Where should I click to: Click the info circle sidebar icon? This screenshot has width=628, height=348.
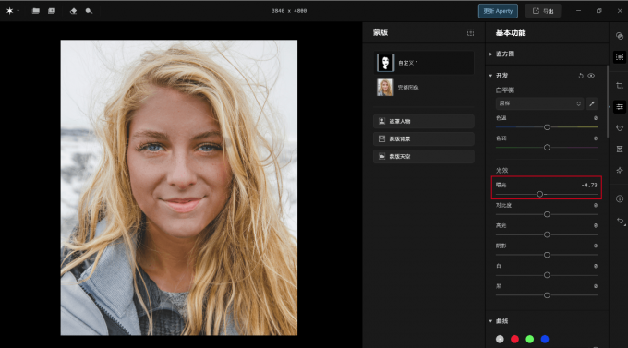(620, 198)
